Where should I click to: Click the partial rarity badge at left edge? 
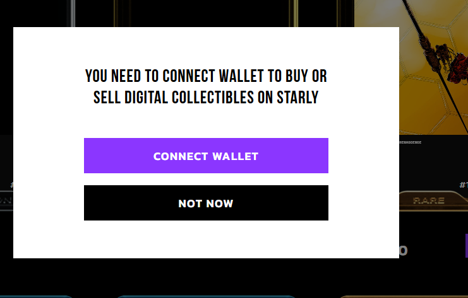click(6, 200)
